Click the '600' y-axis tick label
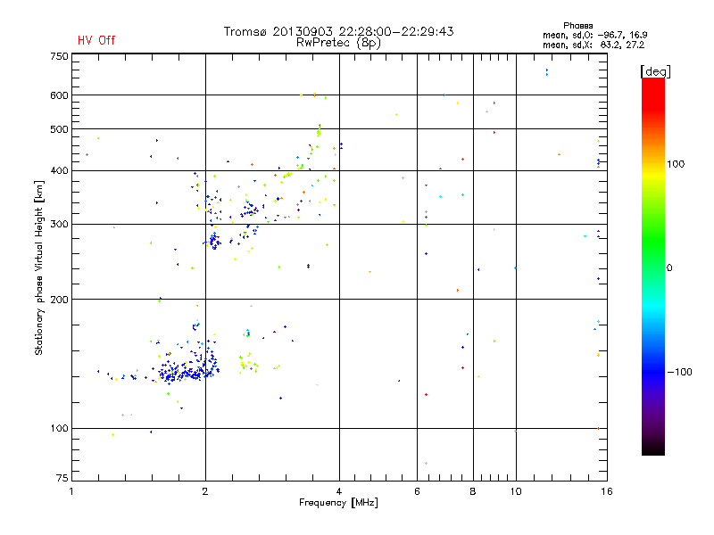The image size is (714, 535). tap(60, 95)
